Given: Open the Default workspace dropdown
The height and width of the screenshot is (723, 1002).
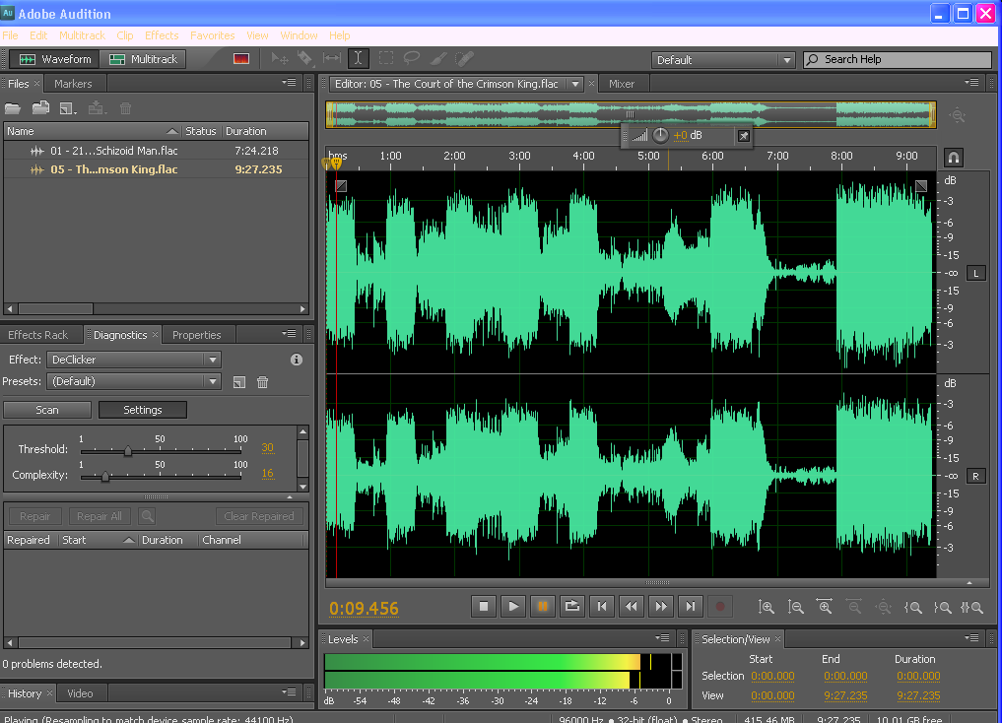Looking at the screenshot, I should (723, 60).
